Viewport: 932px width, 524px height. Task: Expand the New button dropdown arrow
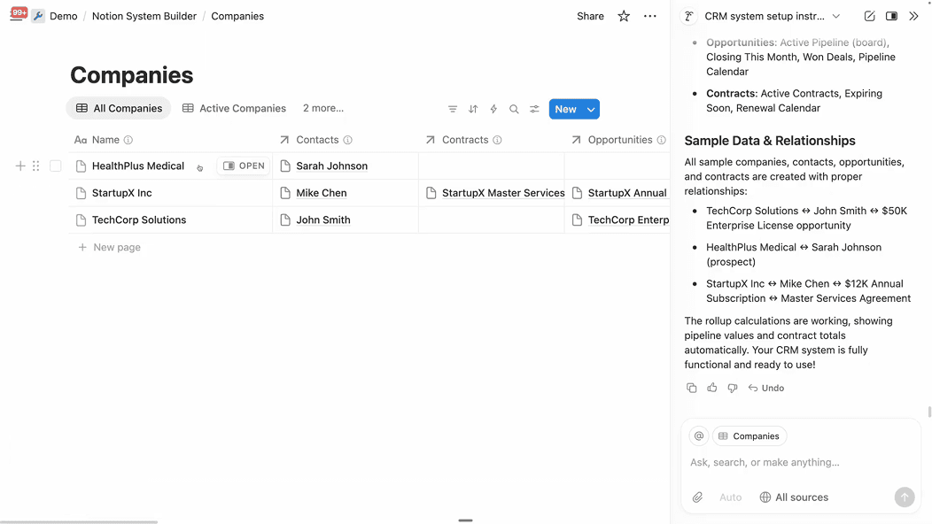pyautogui.click(x=591, y=109)
